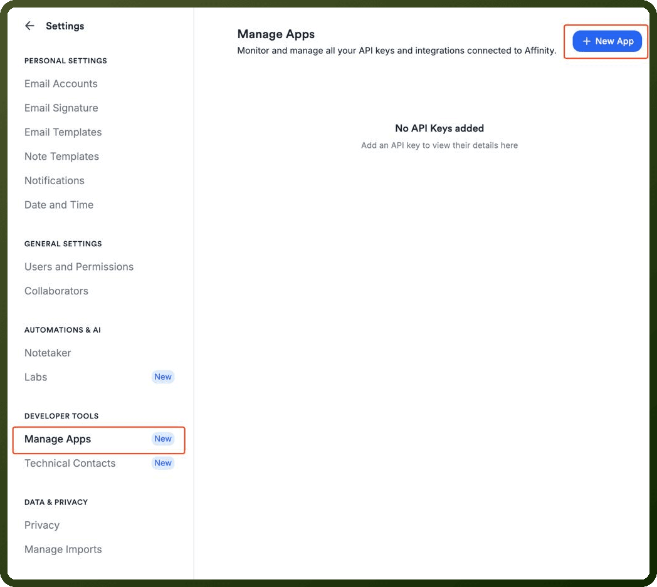Viewport: 657px width, 587px height.
Task: Go to Email Templates
Action: [63, 132]
